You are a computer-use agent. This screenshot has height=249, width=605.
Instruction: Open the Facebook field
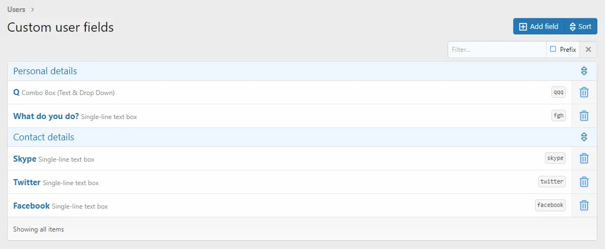(31, 205)
